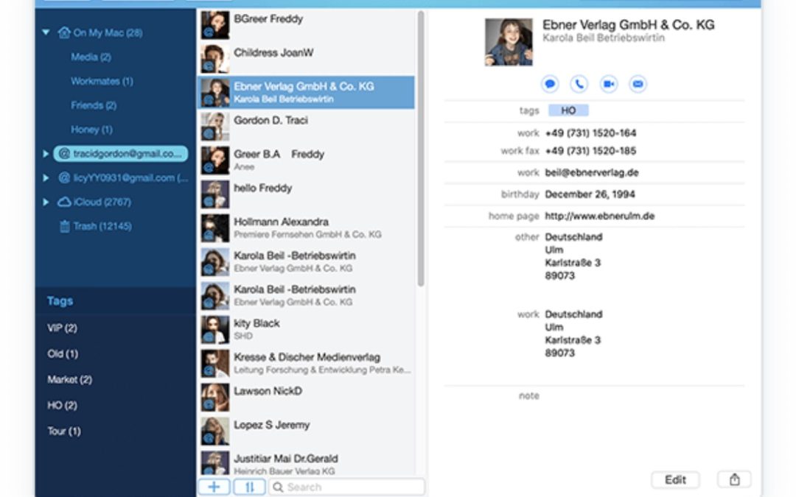Start a phone call from the contact card
Image resolution: width=796 pixels, height=497 pixels.
click(x=579, y=84)
